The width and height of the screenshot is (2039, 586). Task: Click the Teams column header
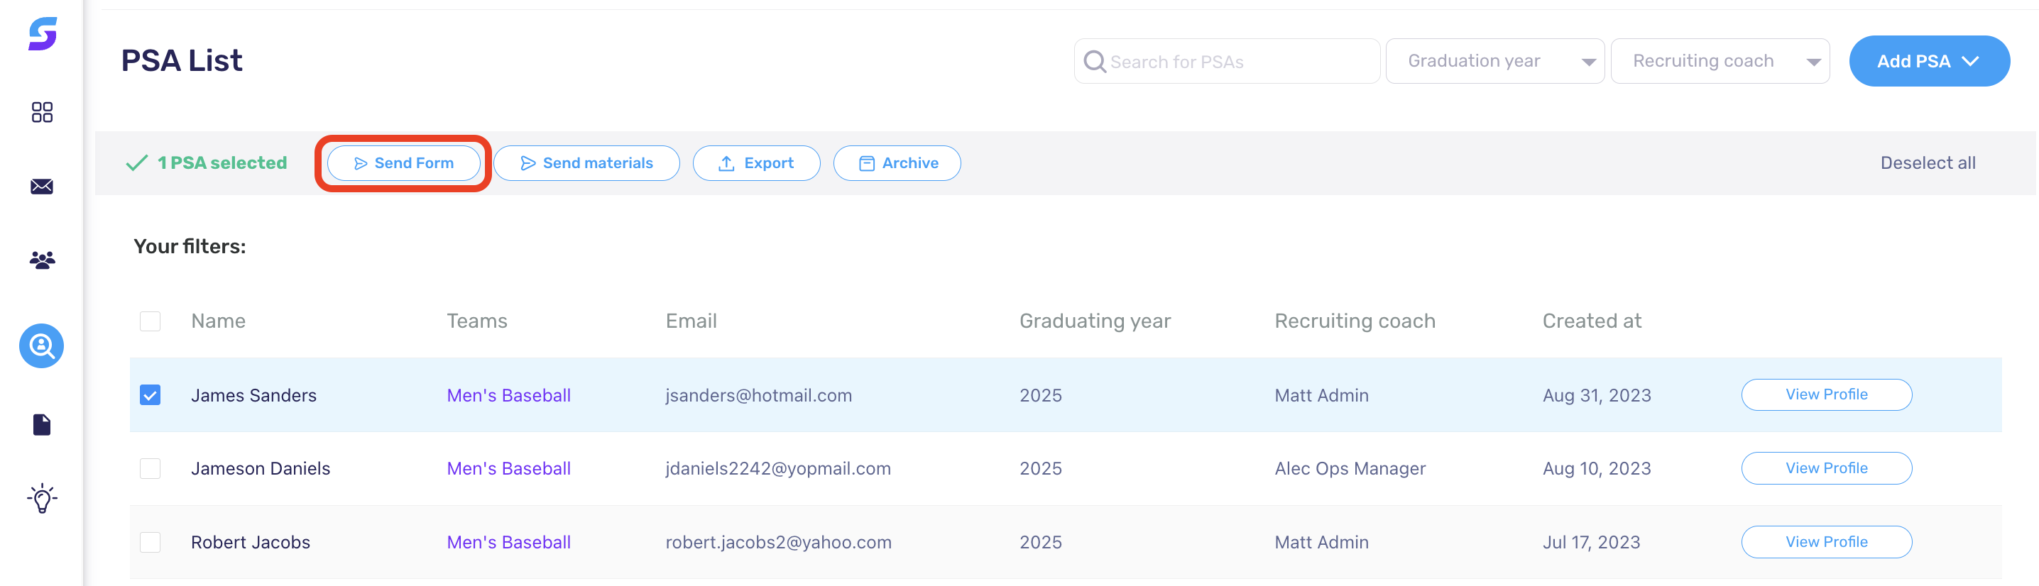pyautogui.click(x=476, y=321)
